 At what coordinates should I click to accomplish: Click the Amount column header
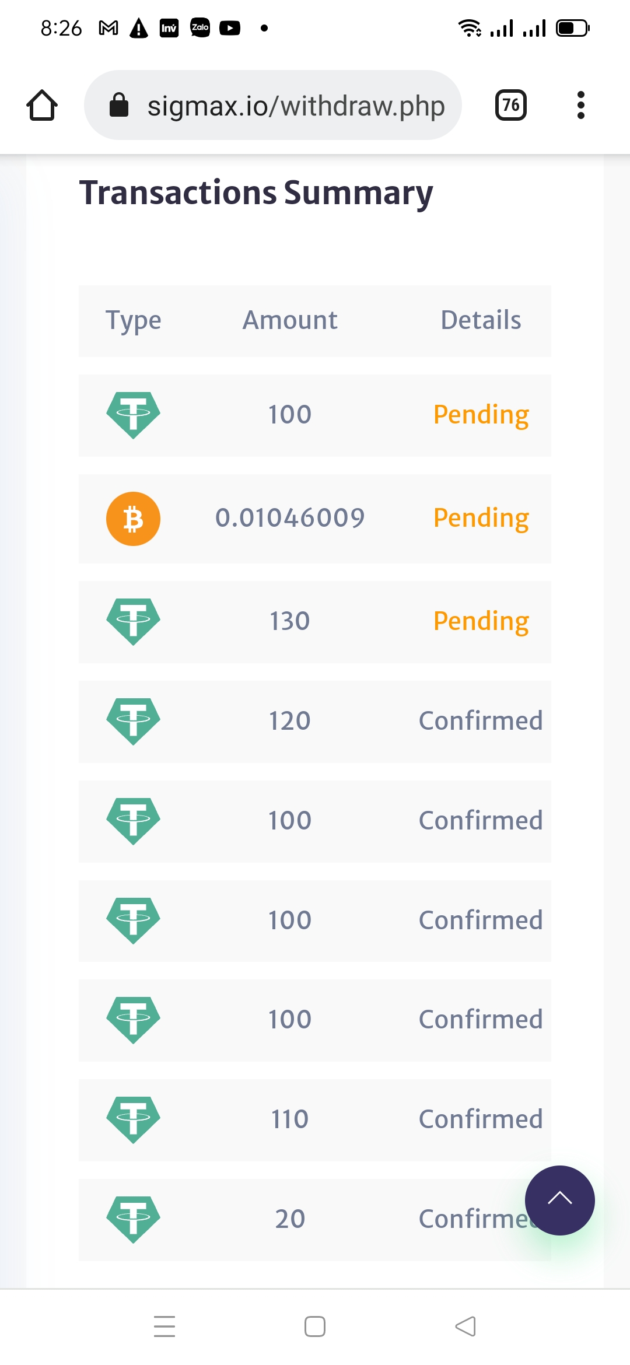tap(290, 320)
